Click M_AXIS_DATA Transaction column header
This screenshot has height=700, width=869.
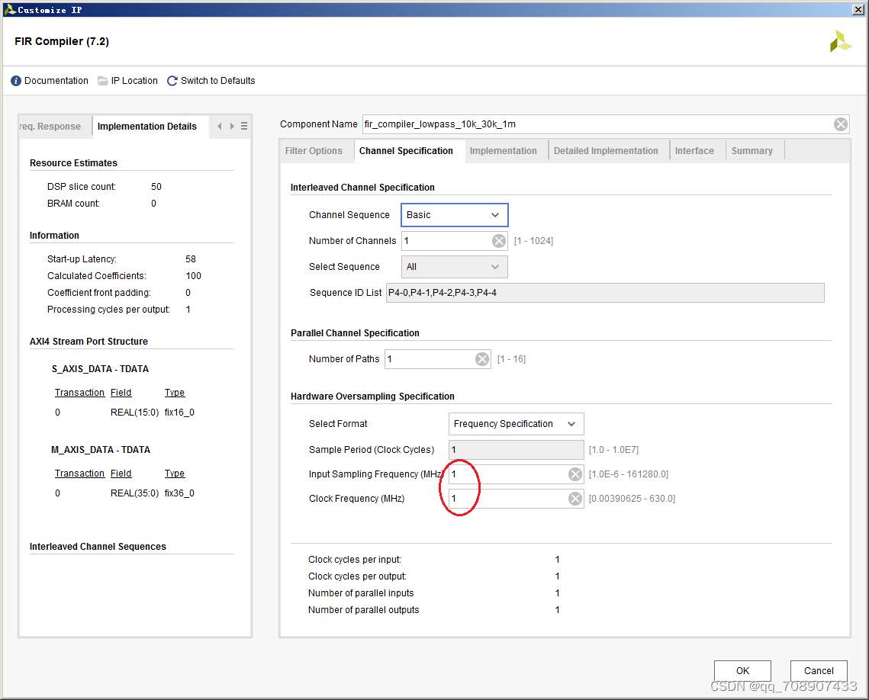(80, 474)
